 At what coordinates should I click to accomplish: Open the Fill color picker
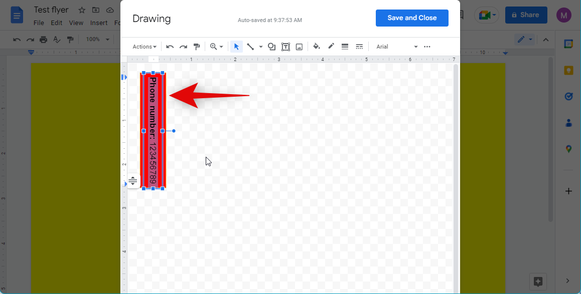317,47
